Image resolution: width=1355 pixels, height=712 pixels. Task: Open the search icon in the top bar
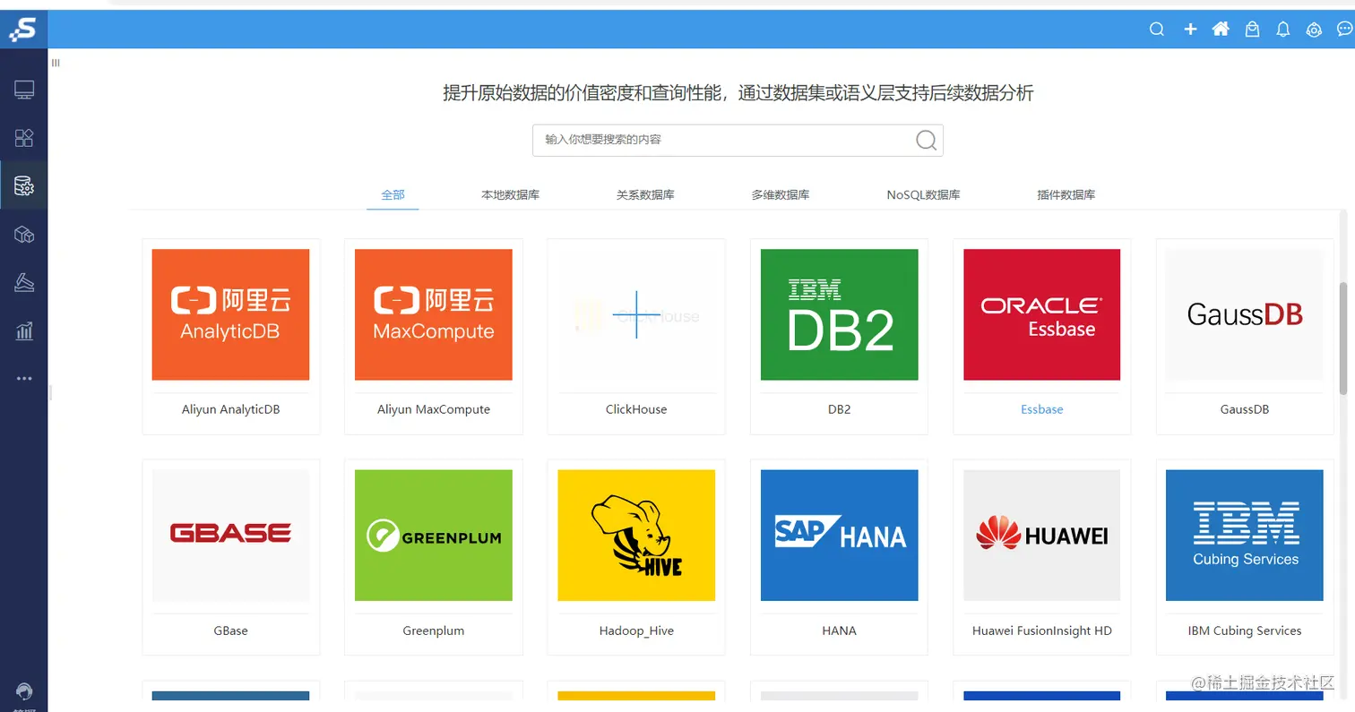tap(1156, 29)
